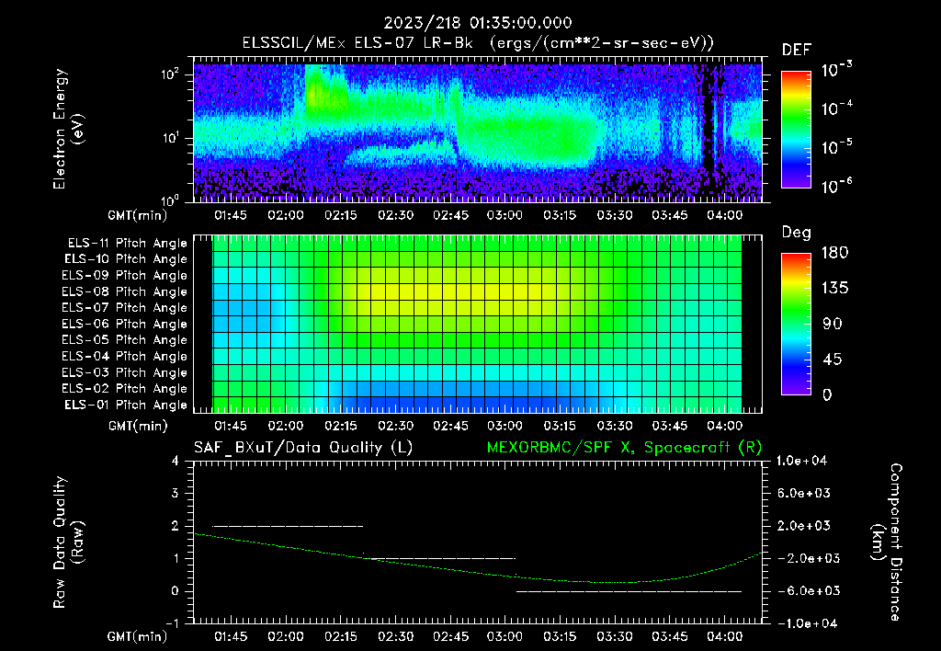Image resolution: width=941 pixels, height=651 pixels.
Task: Click the 10^-6 DEF scale value
Action: point(836,186)
